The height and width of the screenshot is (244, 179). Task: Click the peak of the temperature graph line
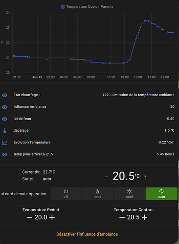tap(146, 20)
